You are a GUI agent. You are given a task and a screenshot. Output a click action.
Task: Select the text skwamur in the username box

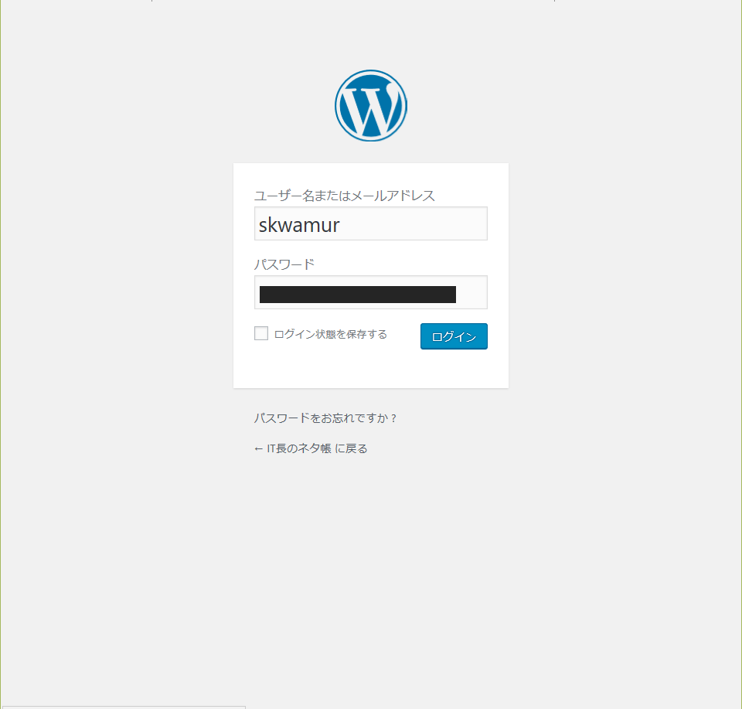point(299,225)
